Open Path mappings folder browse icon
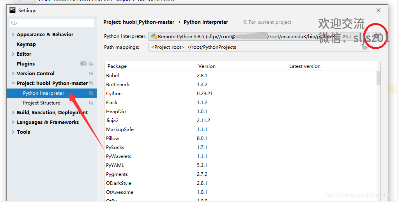Viewport: 398px width, 202px height. (365, 47)
